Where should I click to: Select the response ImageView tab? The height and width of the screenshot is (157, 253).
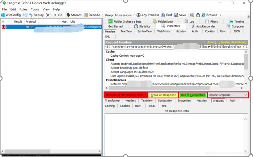(x=185, y=101)
